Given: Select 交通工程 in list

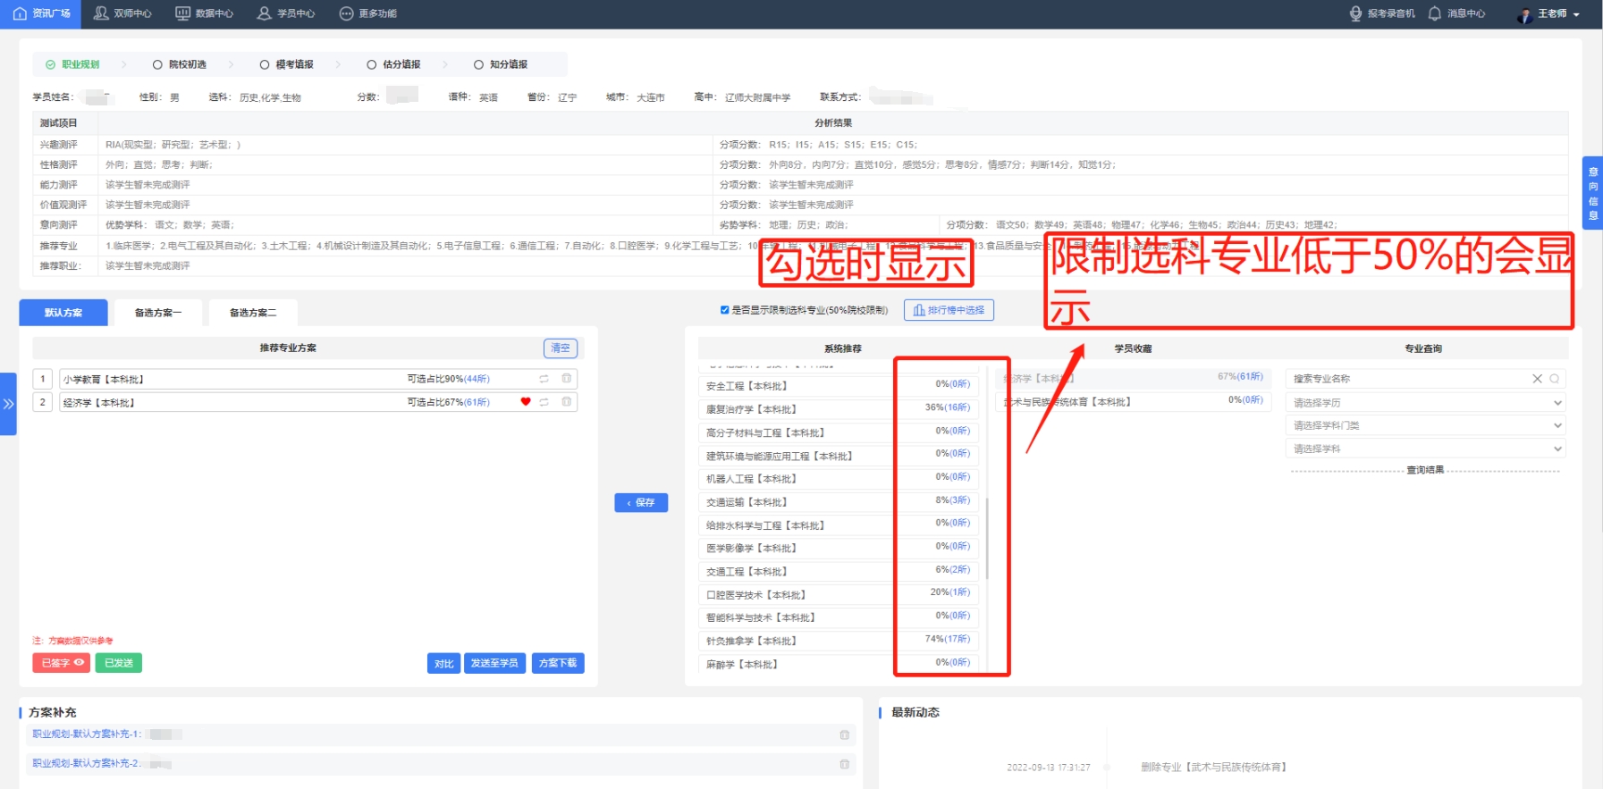Looking at the screenshot, I should pos(838,571).
